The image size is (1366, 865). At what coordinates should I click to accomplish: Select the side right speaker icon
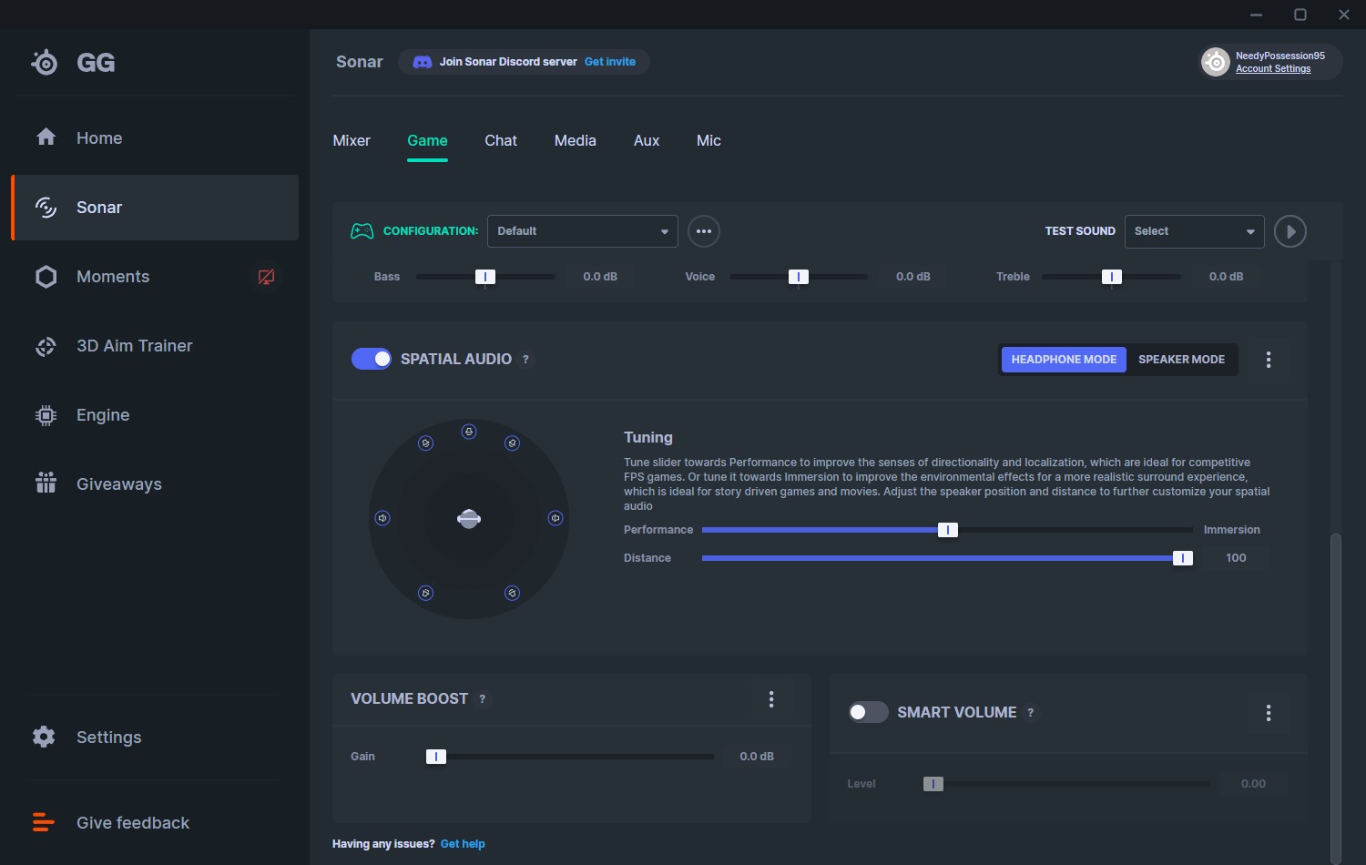[x=556, y=518]
